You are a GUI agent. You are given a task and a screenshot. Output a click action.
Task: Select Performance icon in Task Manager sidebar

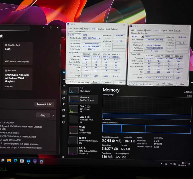[64, 92]
